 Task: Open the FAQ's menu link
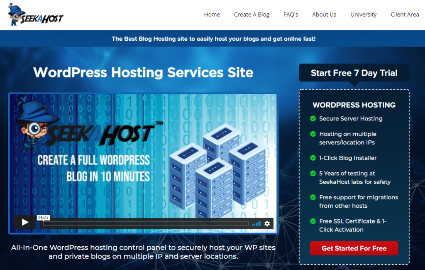tap(291, 15)
